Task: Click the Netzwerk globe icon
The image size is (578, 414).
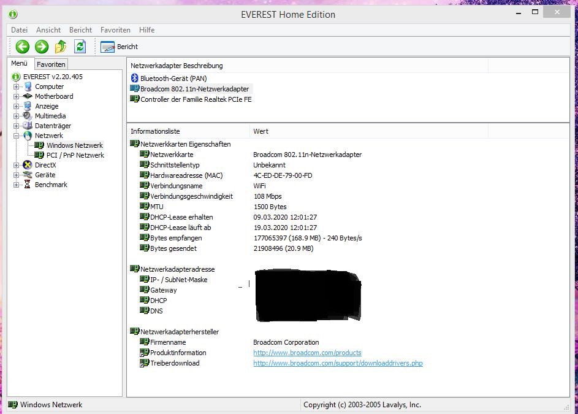Action: [x=28, y=136]
